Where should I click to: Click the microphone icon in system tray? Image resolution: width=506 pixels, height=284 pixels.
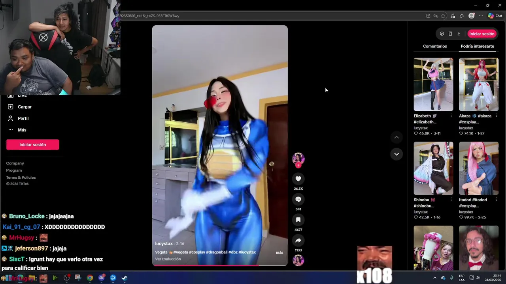(x=451, y=278)
